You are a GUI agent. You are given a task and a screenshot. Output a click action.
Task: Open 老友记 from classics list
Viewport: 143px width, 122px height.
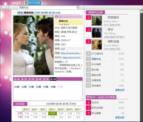pyautogui.click(x=95, y=103)
